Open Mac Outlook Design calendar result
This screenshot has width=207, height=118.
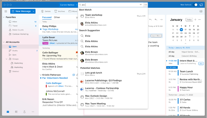(113, 97)
